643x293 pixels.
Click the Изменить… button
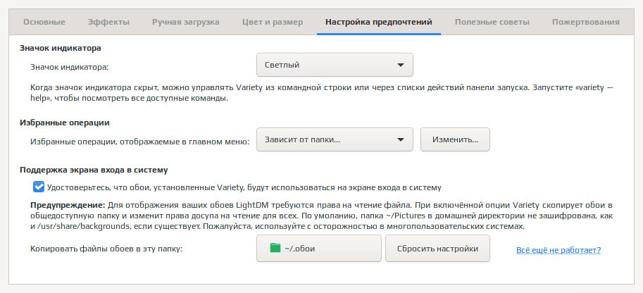455,139
